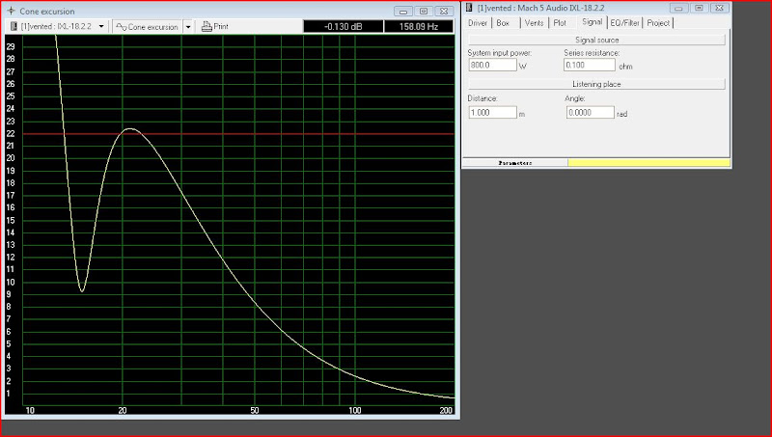Expand the Cone excursion graph dropdown arrow

187,27
